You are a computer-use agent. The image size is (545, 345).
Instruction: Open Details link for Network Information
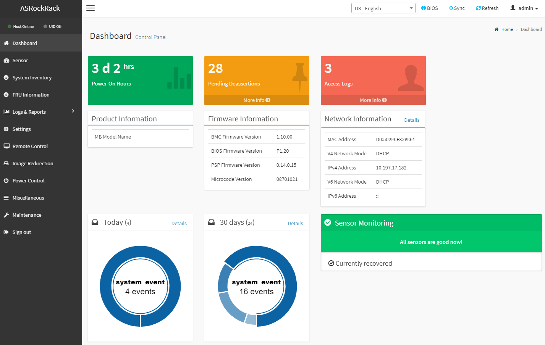412,120
